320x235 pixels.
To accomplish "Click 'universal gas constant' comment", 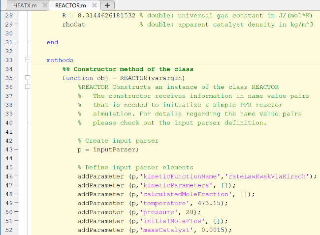I will point(221,16).
